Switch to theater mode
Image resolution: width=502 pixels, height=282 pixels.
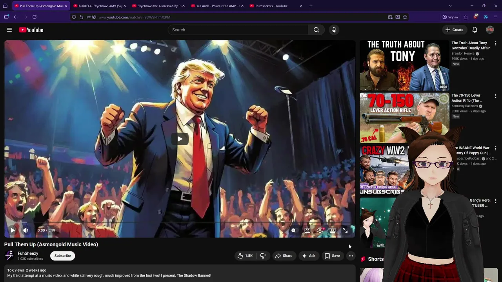pos(333,230)
